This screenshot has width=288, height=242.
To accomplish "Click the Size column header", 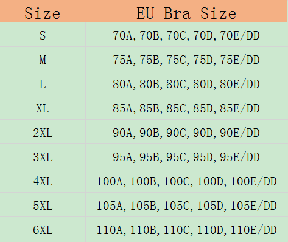I will (x=43, y=11).
